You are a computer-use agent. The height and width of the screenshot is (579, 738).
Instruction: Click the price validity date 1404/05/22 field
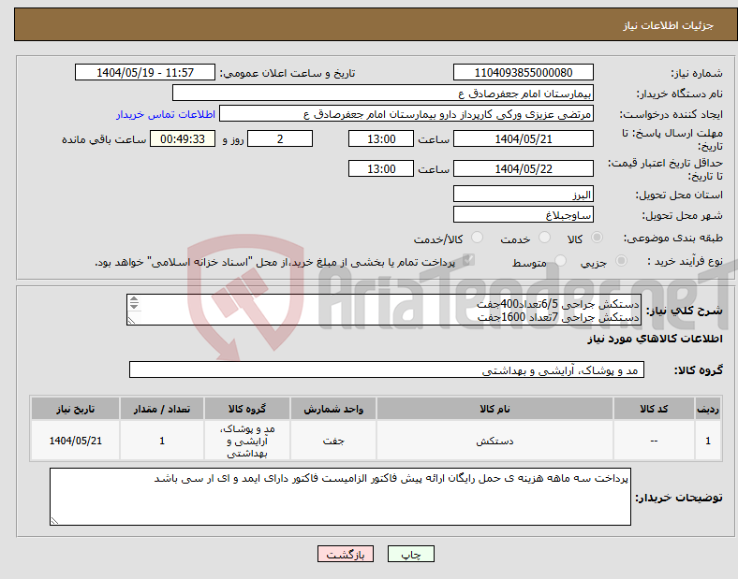[523, 168]
